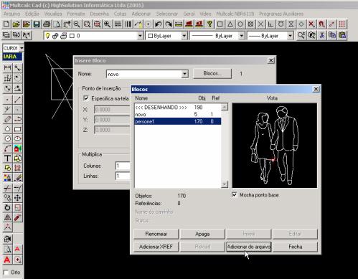Toggle the layer lightbulb visibility icon
This screenshot has width=358, height=279.
coord(47,36)
